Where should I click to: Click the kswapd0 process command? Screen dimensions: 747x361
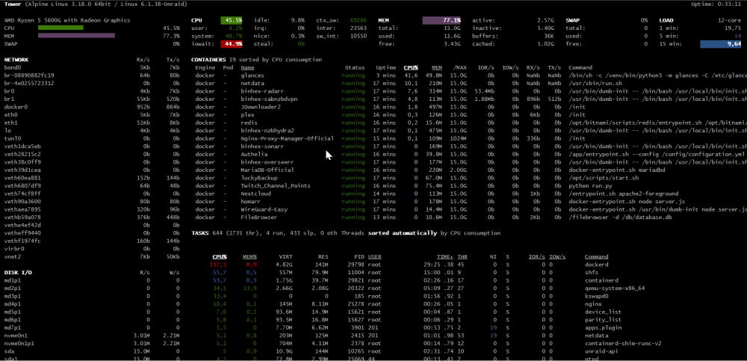pyautogui.click(x=596, y=296)
